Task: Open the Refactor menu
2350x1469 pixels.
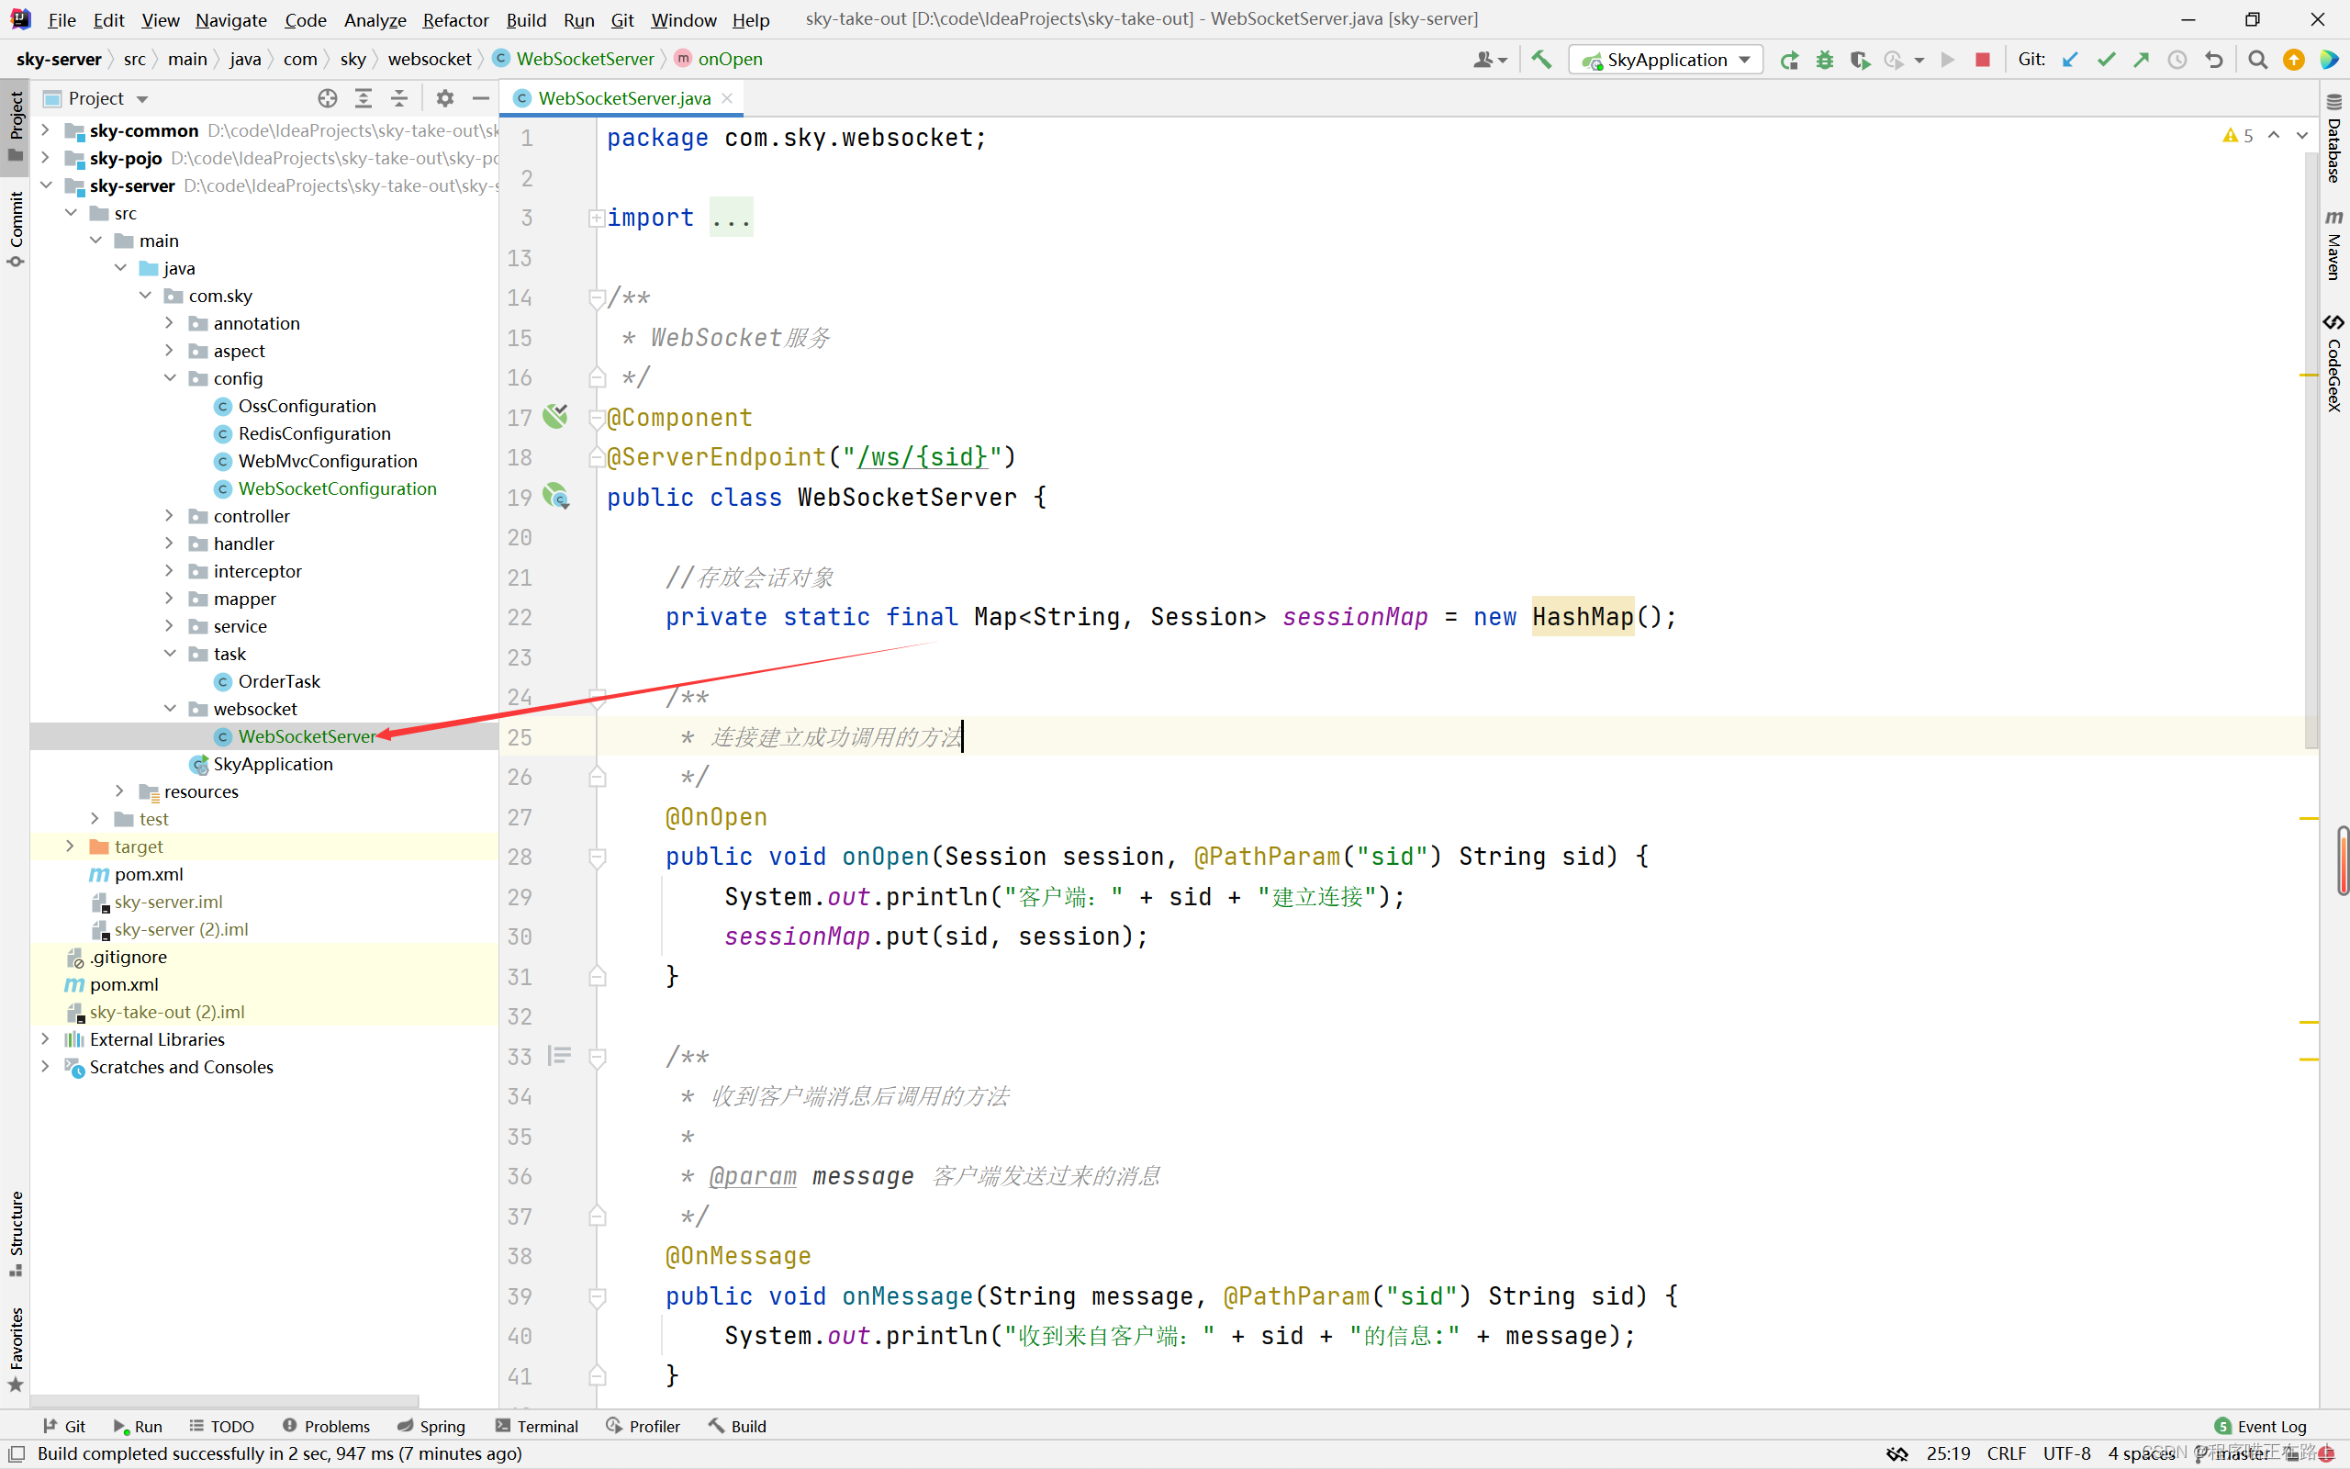Action: pos(454,19)
